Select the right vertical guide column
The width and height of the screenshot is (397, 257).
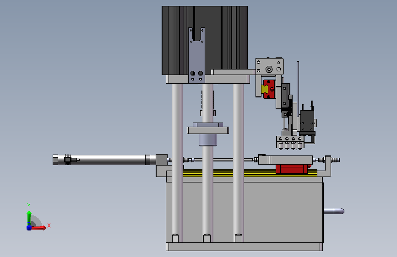(239, 162)
